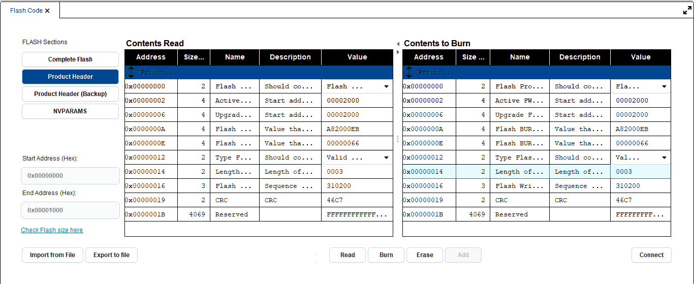Select address 0x0000001B in Contents to Burn
Screen dimensions: 694x284
(x=429, y=214)
